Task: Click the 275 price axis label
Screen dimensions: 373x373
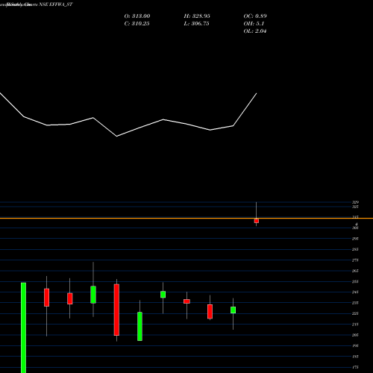Action: point(355,260)
